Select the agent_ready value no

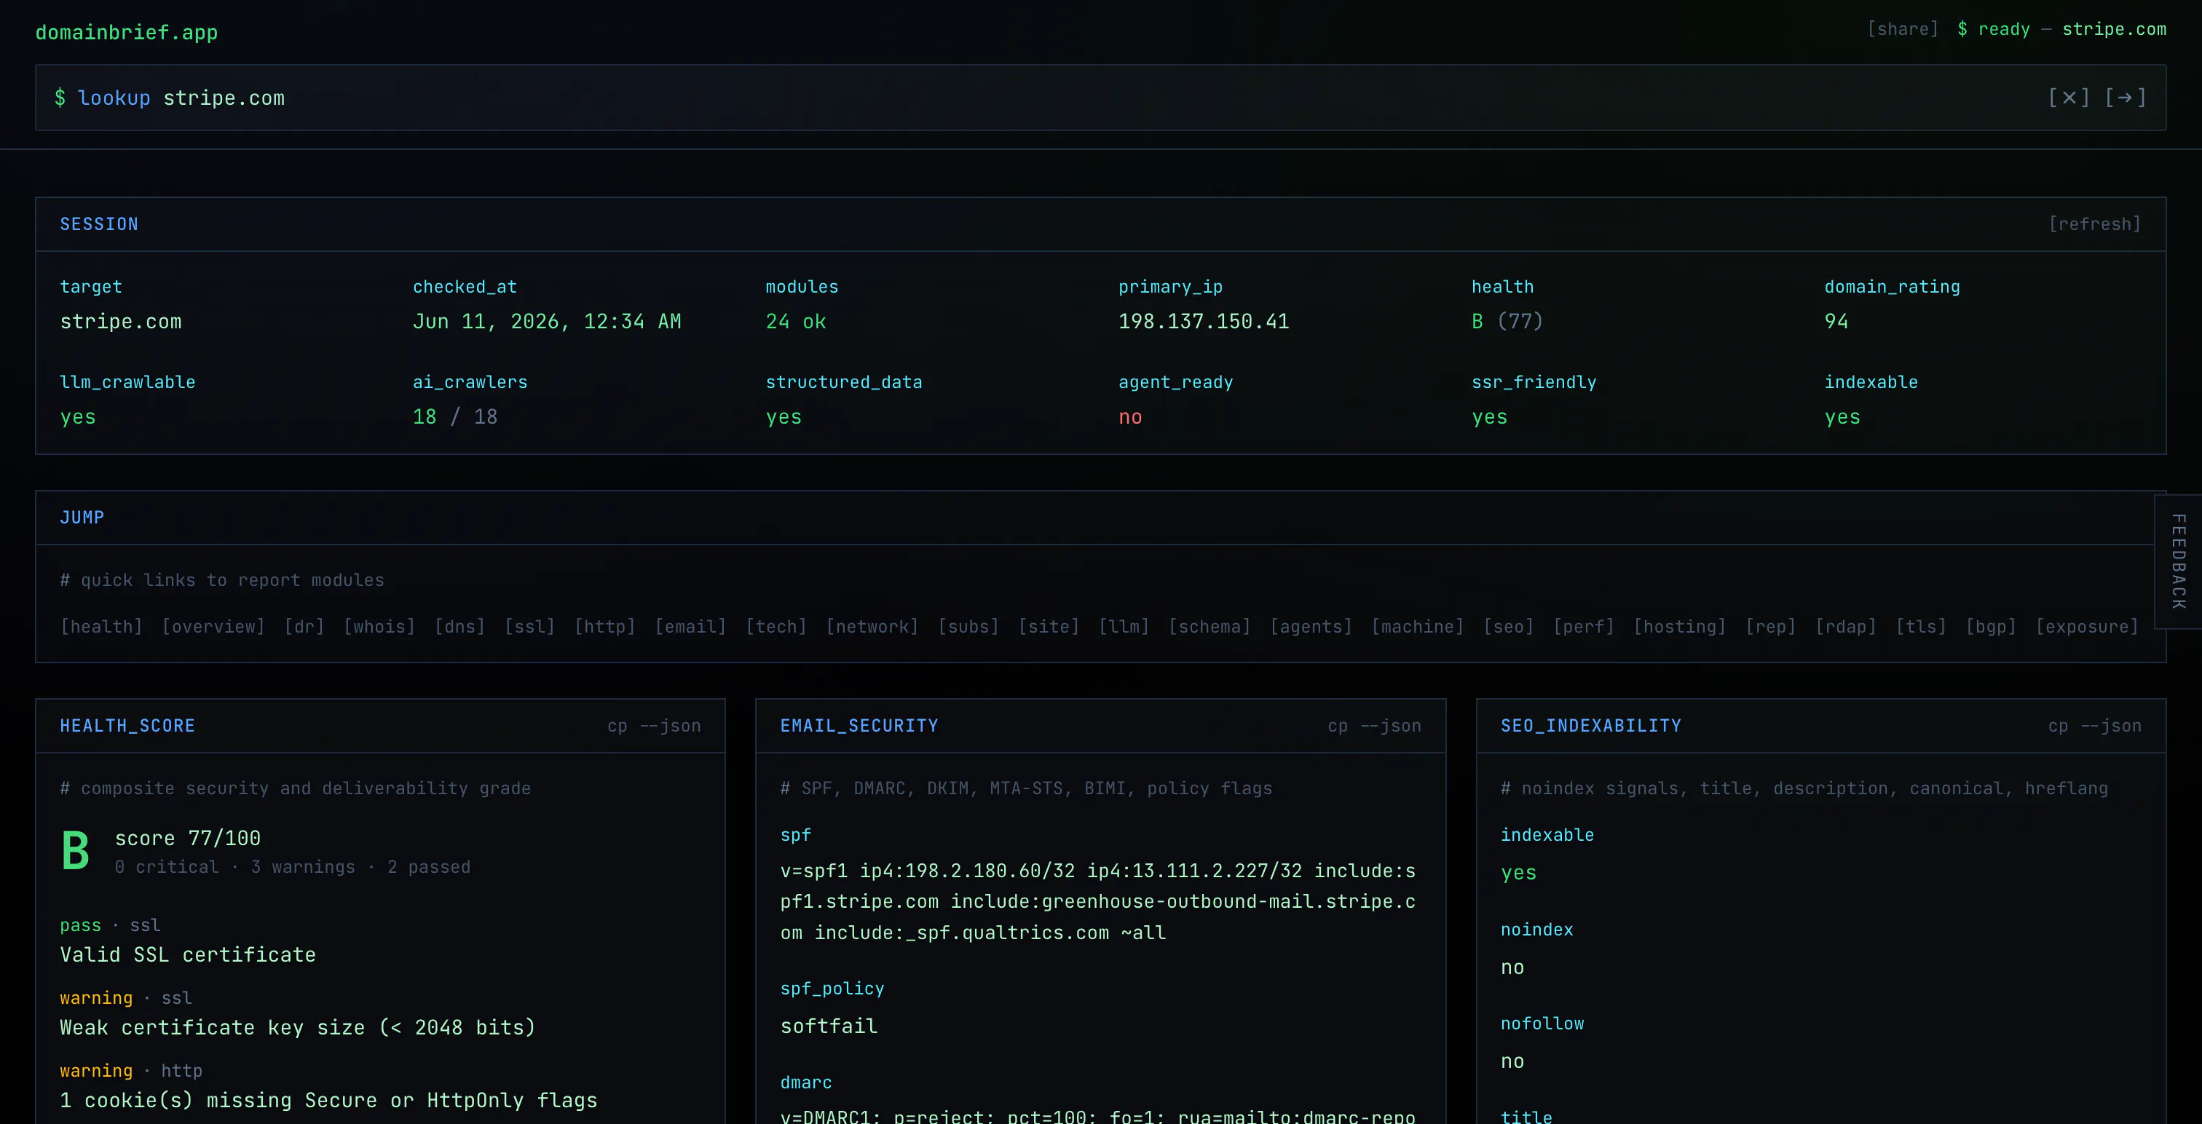(1130, 417)
